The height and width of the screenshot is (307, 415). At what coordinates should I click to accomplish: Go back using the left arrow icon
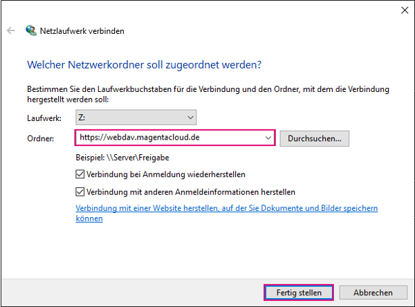pyautogui.click(x=11, y=30)
